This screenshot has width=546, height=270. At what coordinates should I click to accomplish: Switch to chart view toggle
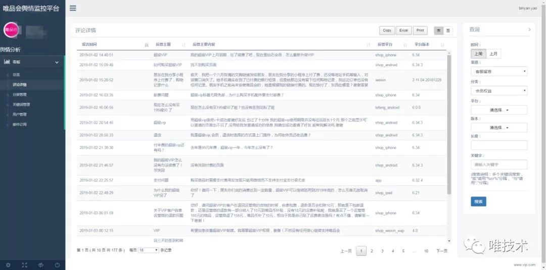[448, 31]
